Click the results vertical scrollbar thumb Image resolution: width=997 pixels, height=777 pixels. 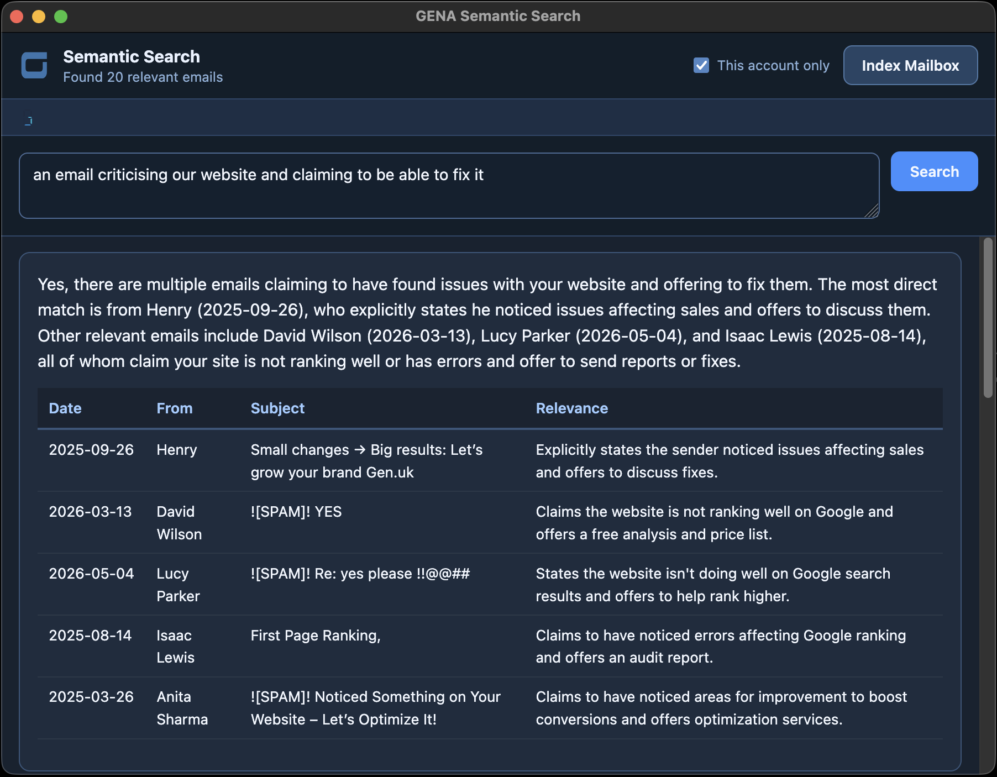[988, 318]
